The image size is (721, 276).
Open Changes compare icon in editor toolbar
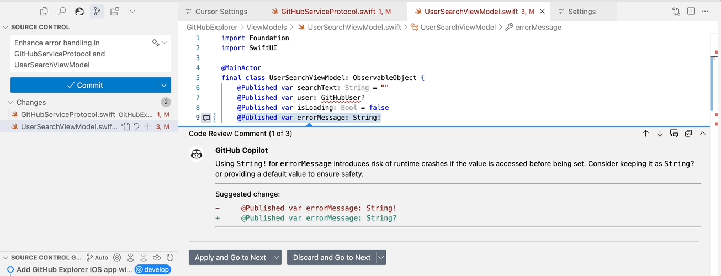676,11
